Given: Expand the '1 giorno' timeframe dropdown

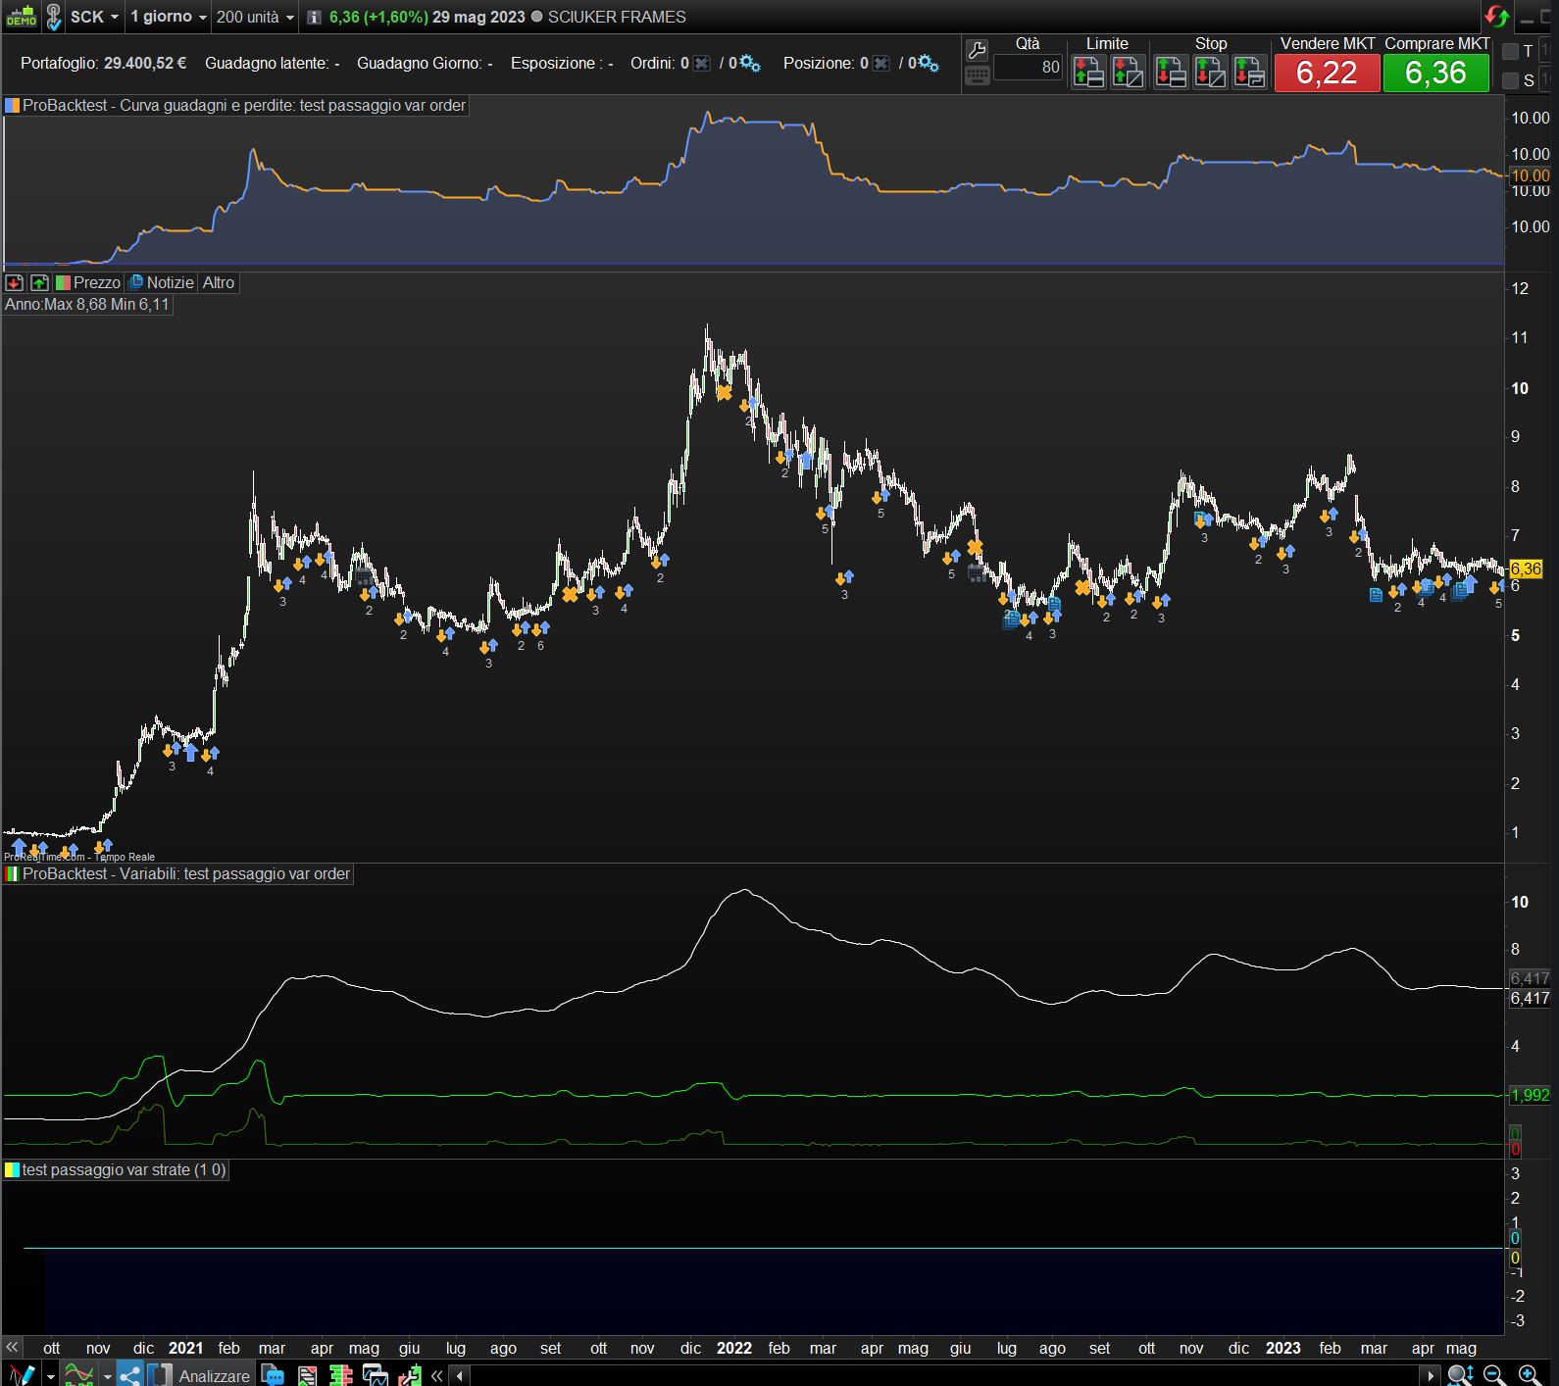Looking at the screenshot, I should click(x=169, y=17).
